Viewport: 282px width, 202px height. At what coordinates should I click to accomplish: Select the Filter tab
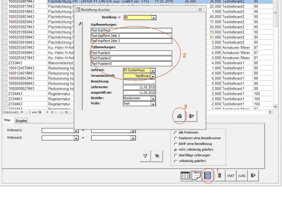tap(7, 120)
